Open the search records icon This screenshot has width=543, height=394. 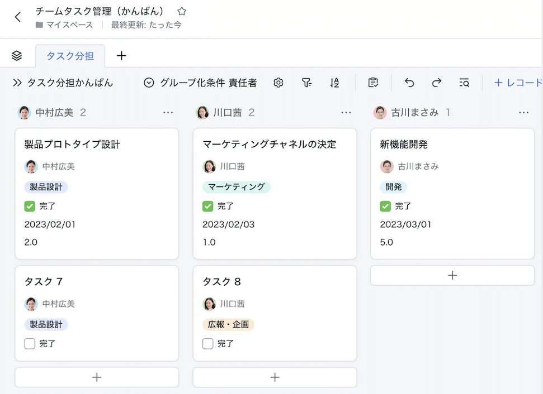point(464,83)
